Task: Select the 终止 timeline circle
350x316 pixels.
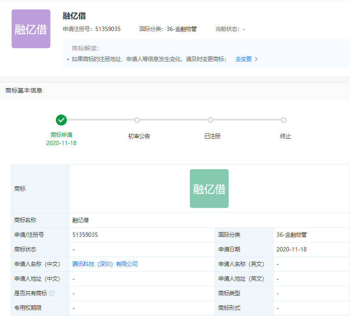Action: (284, 120)
